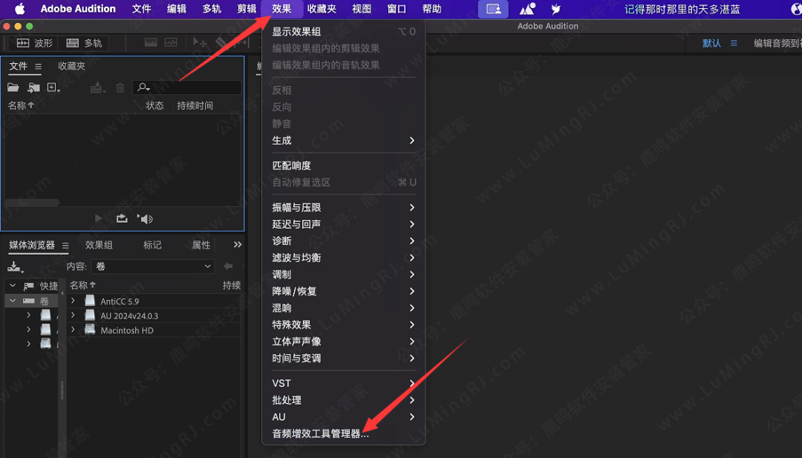Click the trash delete icon in 文件 panel
The width and height of the screenshot is (802, 458).
point(120,88)
